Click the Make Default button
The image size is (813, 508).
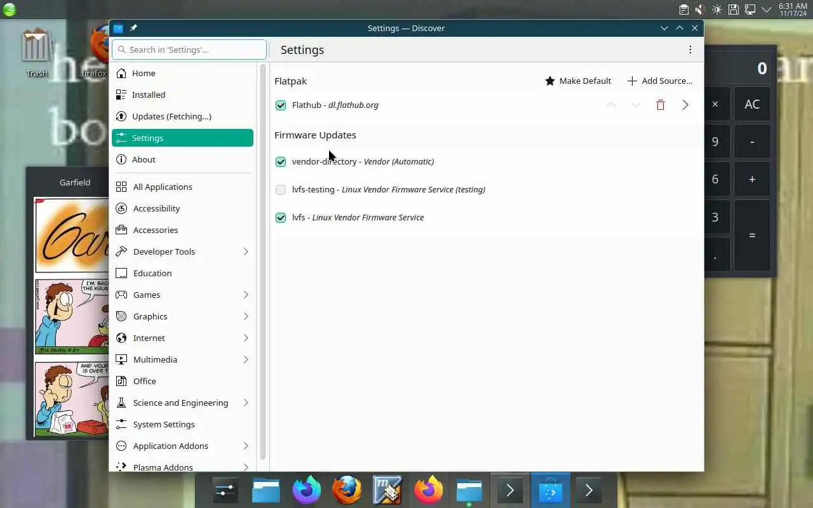coord(578,81)
